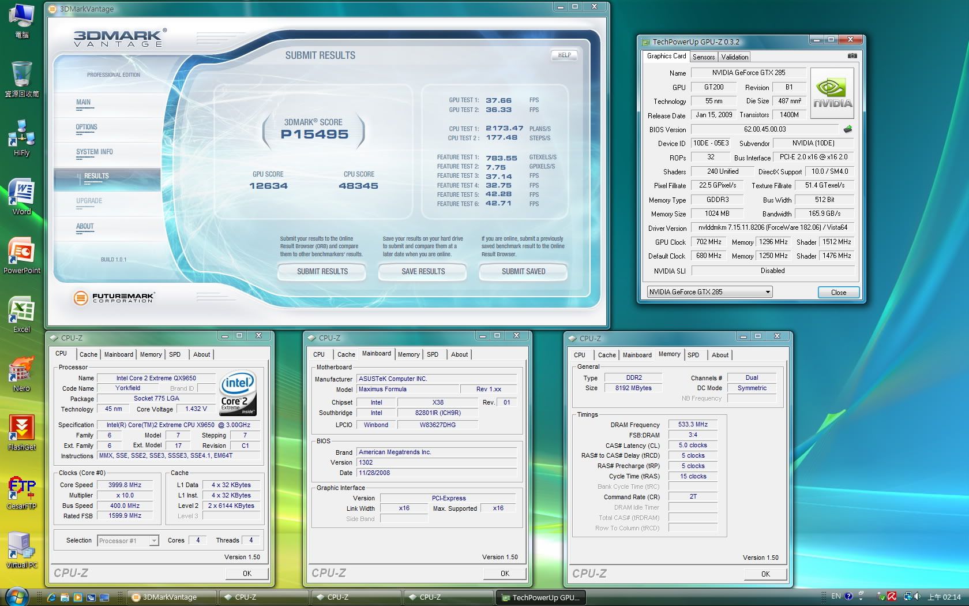The width and height of the screenshot is (969, 606).
Task: Open Cache tab in the left CPU-Z window
Action: click(88, 354)
